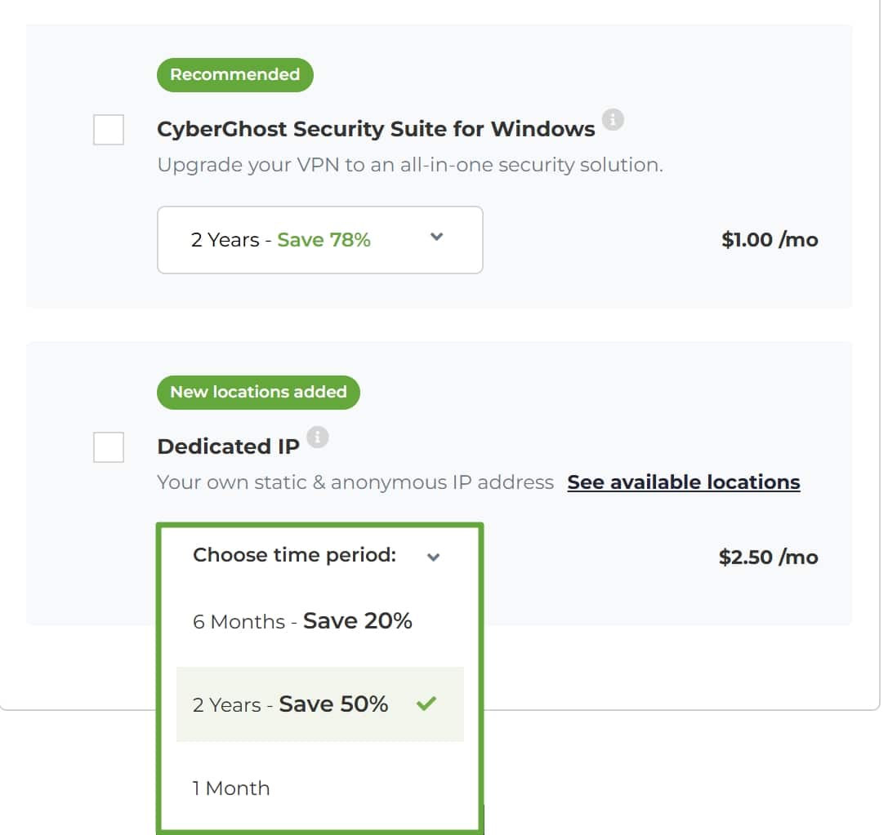Open See available locations link

684,482
